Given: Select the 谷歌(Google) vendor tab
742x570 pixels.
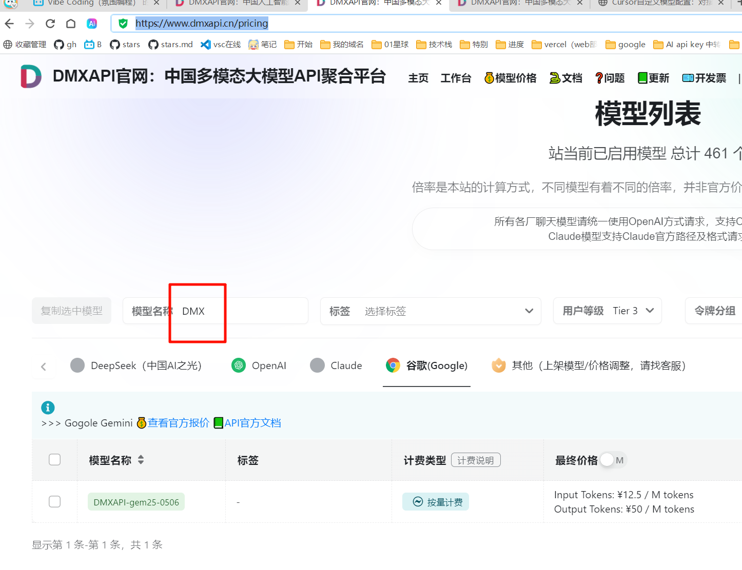Looking at the screenshot, I should point(426,365).
